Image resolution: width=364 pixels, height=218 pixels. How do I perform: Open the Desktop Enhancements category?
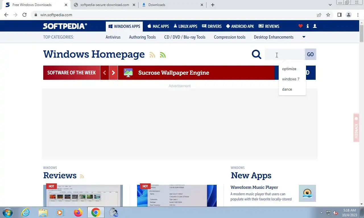[274, 37]
